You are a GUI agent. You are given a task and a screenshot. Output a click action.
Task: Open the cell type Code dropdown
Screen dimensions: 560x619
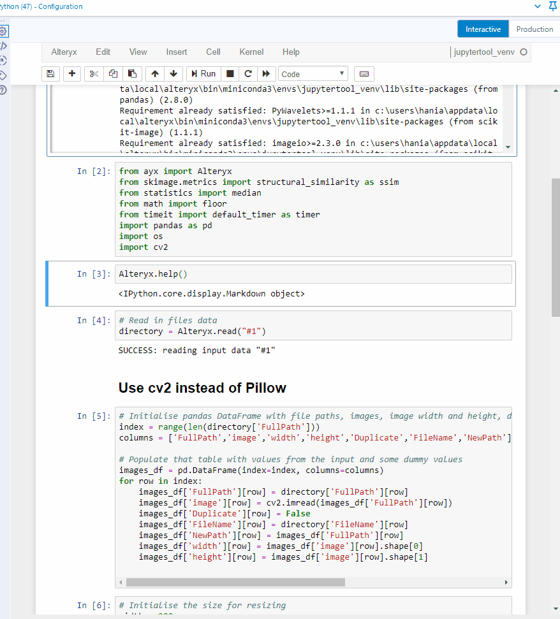pyautogui.click(x=313, y=74)
